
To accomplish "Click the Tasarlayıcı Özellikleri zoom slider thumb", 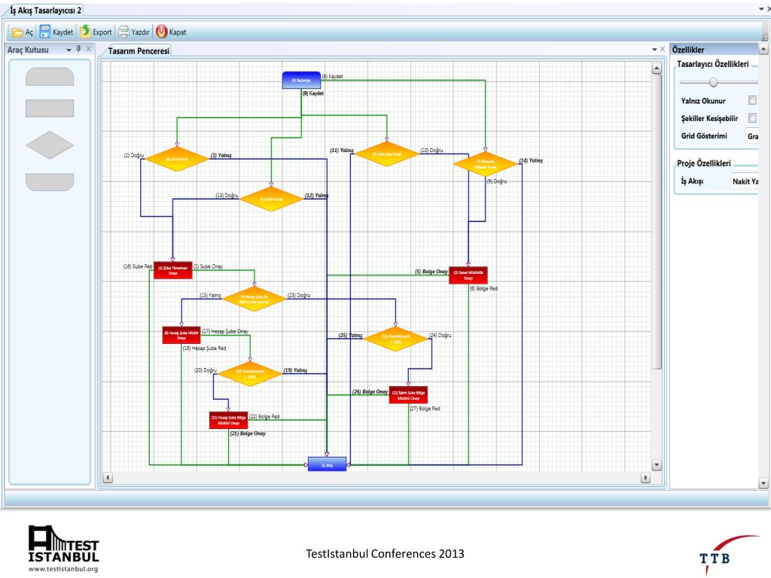I will pyautogui.click(x=714, y=82).
